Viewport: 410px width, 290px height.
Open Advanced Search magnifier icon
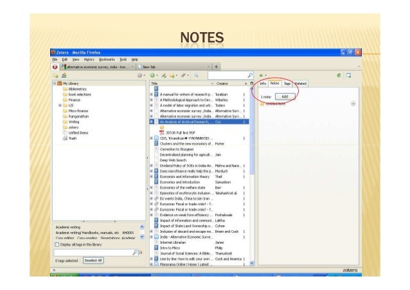point(196,75)
